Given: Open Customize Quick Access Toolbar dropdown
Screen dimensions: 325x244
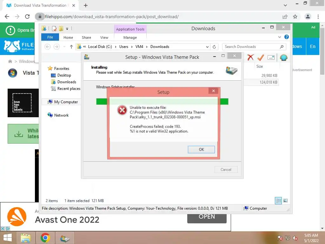Looking at the screenshot, I should (67, 29).
